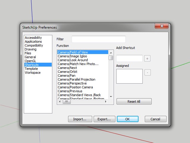
Task: Click the Cancel button
Action: 156,119
